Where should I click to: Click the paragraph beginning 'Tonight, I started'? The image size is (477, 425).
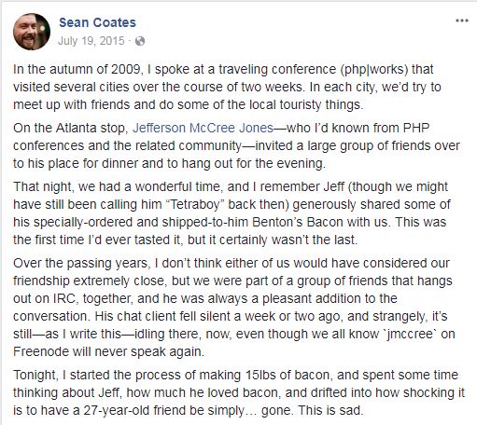pyautogui.click(x=239, y=392)
